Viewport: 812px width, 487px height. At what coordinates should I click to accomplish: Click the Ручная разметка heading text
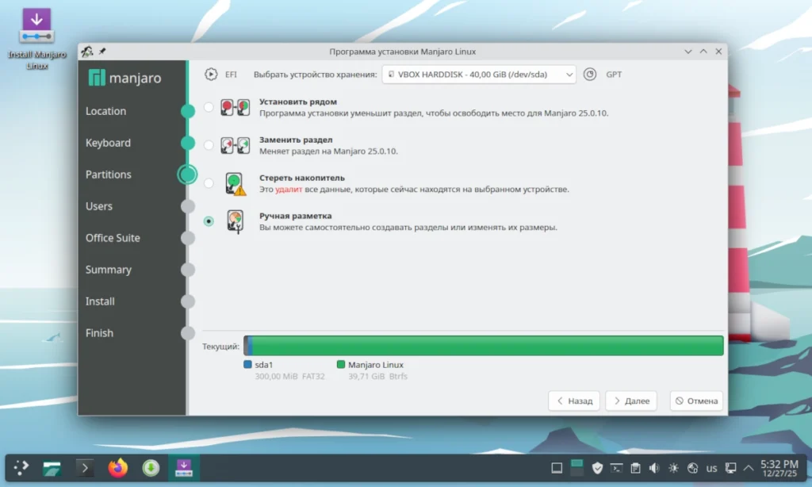296,216
